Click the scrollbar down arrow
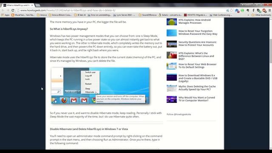Viewport: 272px width, 153px height. click(x=271, y=148)
